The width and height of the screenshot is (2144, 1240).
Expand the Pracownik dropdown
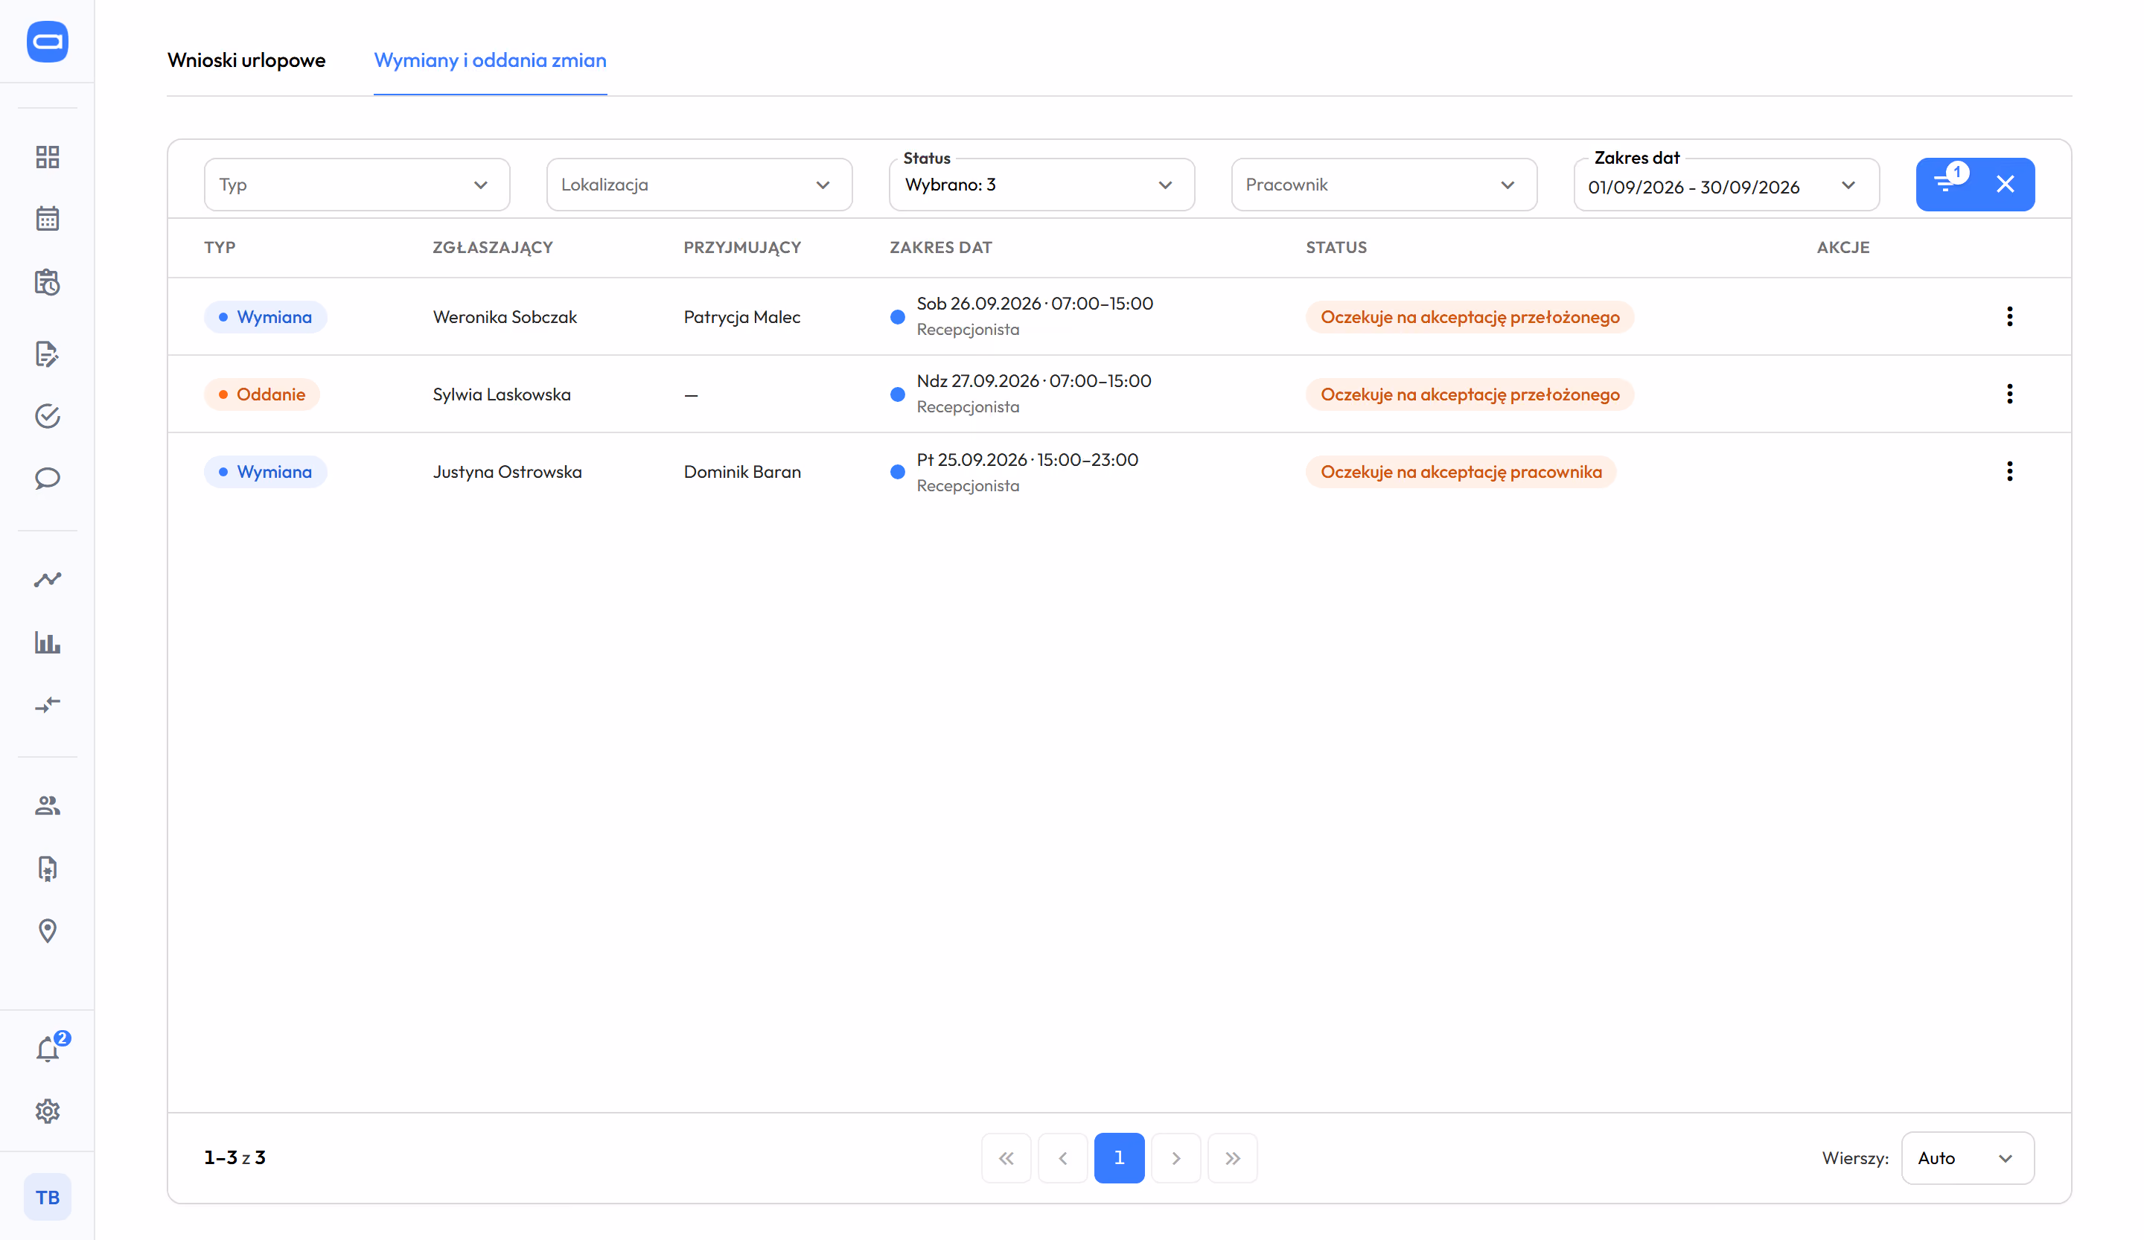[x=1384, y=185]
